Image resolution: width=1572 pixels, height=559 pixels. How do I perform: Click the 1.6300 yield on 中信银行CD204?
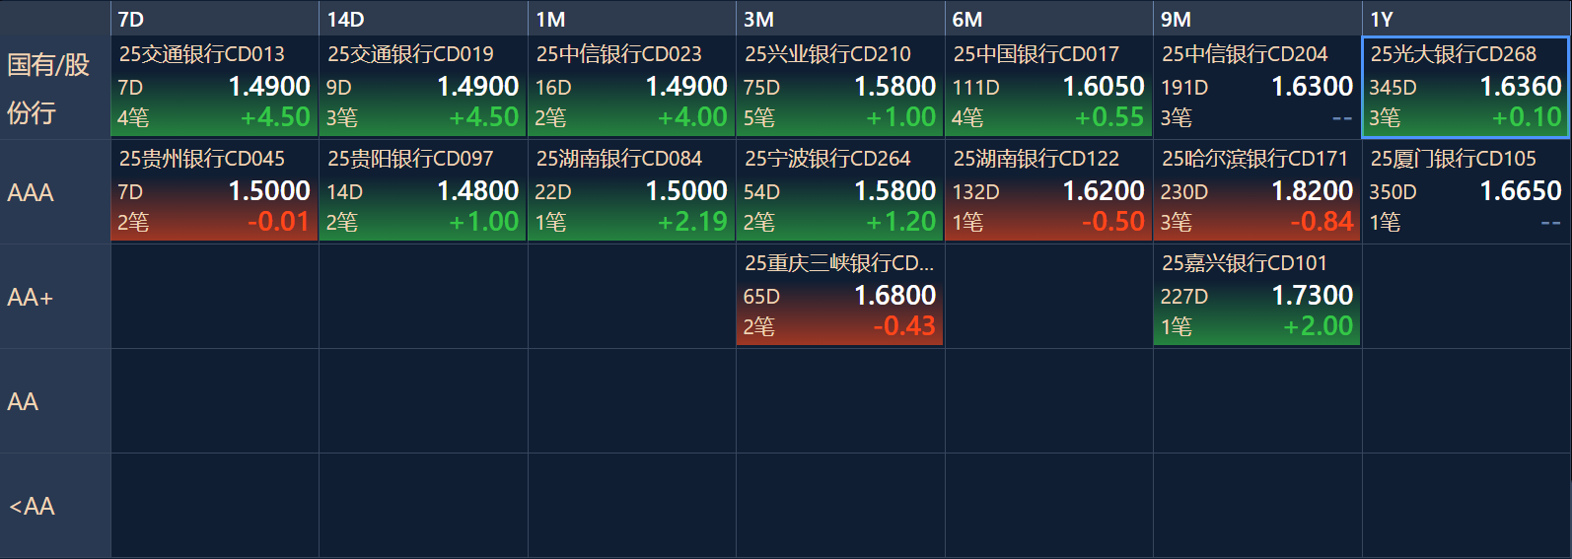point(1312,87)
